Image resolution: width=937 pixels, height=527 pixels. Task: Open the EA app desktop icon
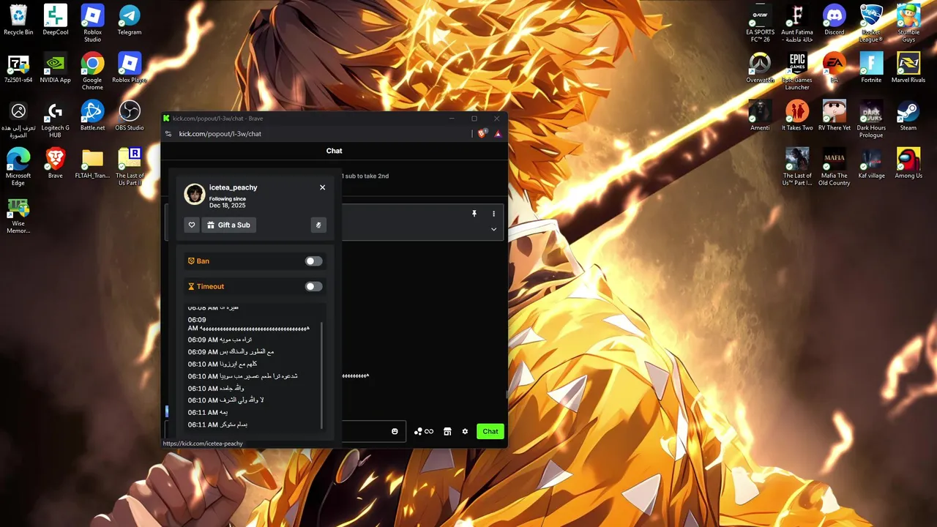835,68
